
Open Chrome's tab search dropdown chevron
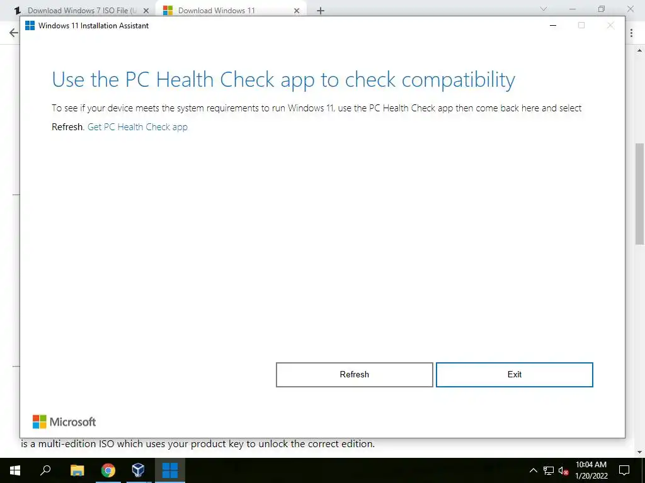point(544,9)
